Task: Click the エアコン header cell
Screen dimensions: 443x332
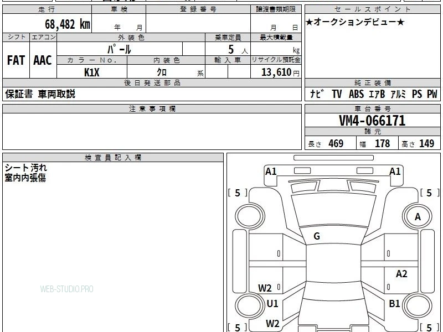Action: pyautogui.click(x=43, y=37)
